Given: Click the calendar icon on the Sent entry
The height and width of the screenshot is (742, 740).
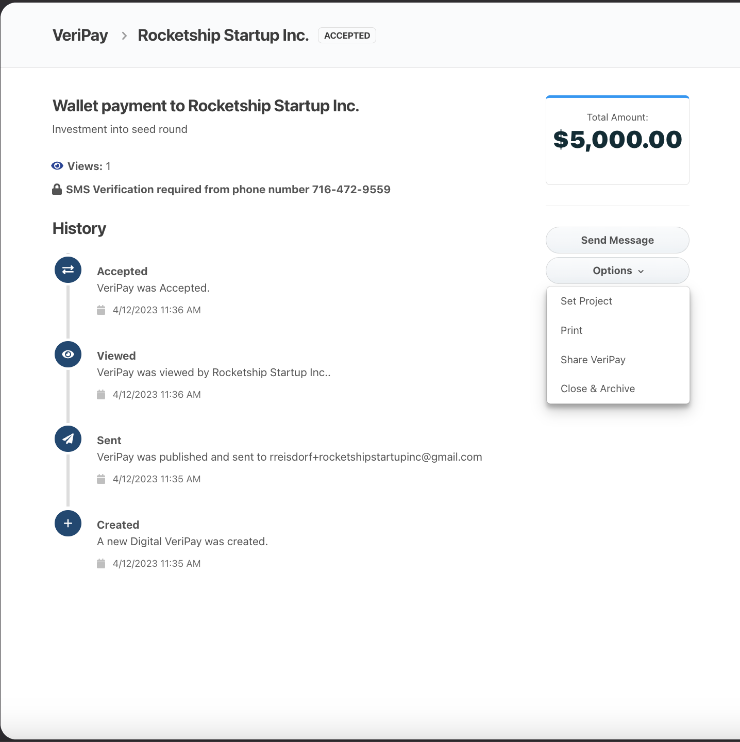Looking at the screenshot, I should click(x=101, y=479).
